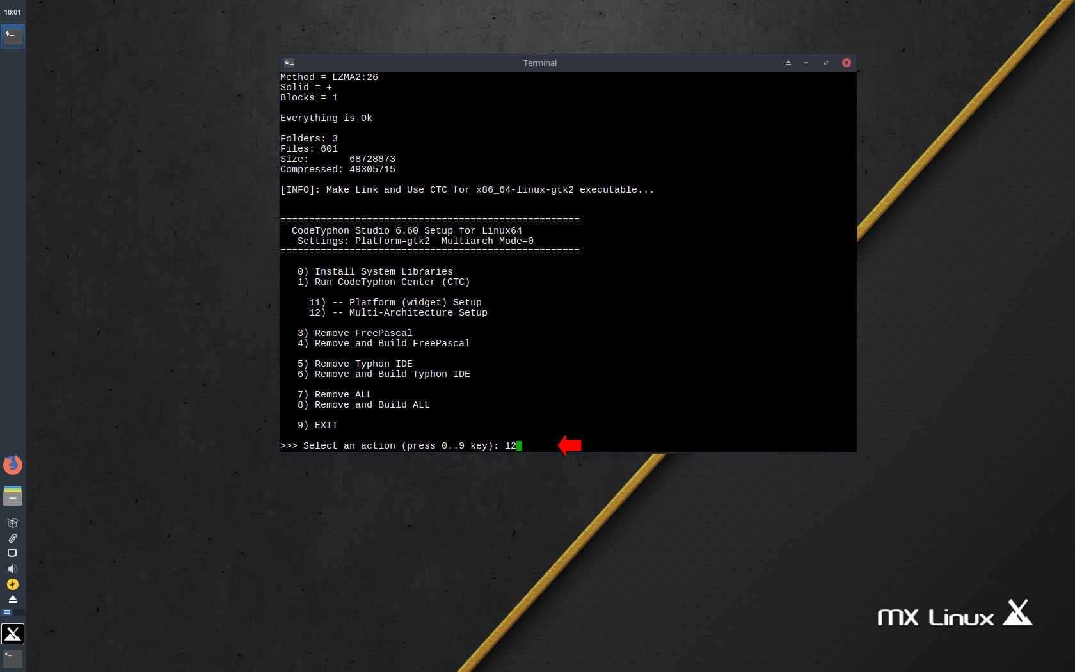Click the eject removable media tray icon
The height and width of the screenshot is (672, 1075).
(12, 599)
